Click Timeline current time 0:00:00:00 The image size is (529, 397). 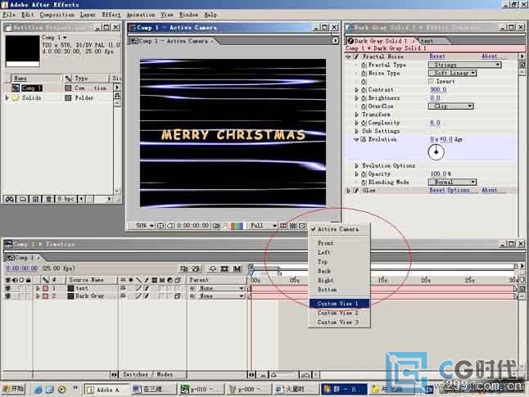(x=22, y=268)
